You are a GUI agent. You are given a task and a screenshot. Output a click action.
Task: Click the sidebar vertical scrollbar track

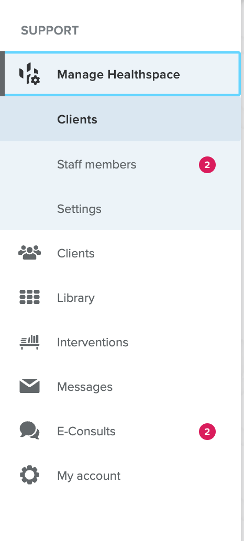point(242,270)
